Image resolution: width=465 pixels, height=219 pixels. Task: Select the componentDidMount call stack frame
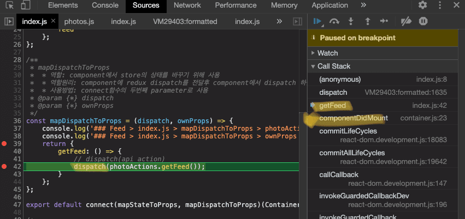(x=354, y=118)
